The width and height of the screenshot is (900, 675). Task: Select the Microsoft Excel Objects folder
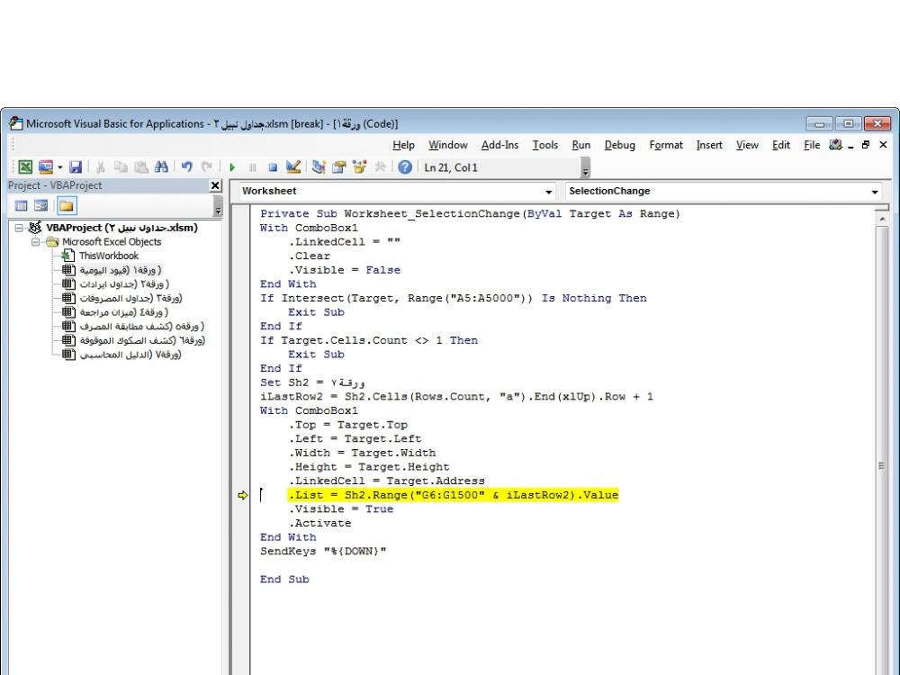(112, 241)
